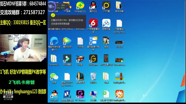Click the CPU 59℃ readout

[61, 8]
